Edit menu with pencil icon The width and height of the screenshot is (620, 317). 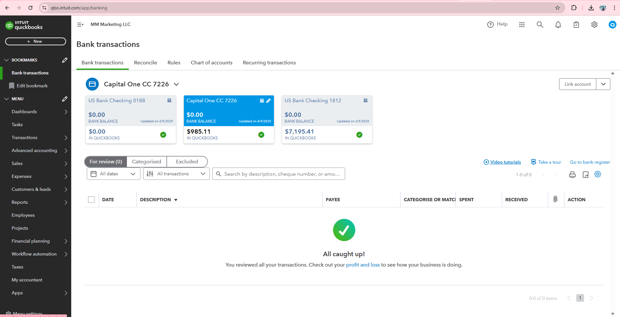(65, 99)
